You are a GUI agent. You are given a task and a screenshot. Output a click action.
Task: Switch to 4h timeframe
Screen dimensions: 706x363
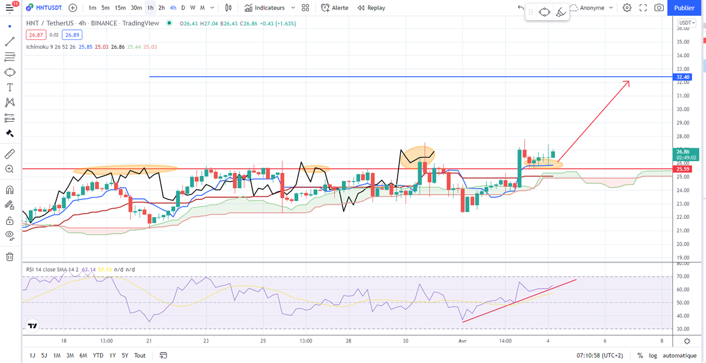coord(173,8)
